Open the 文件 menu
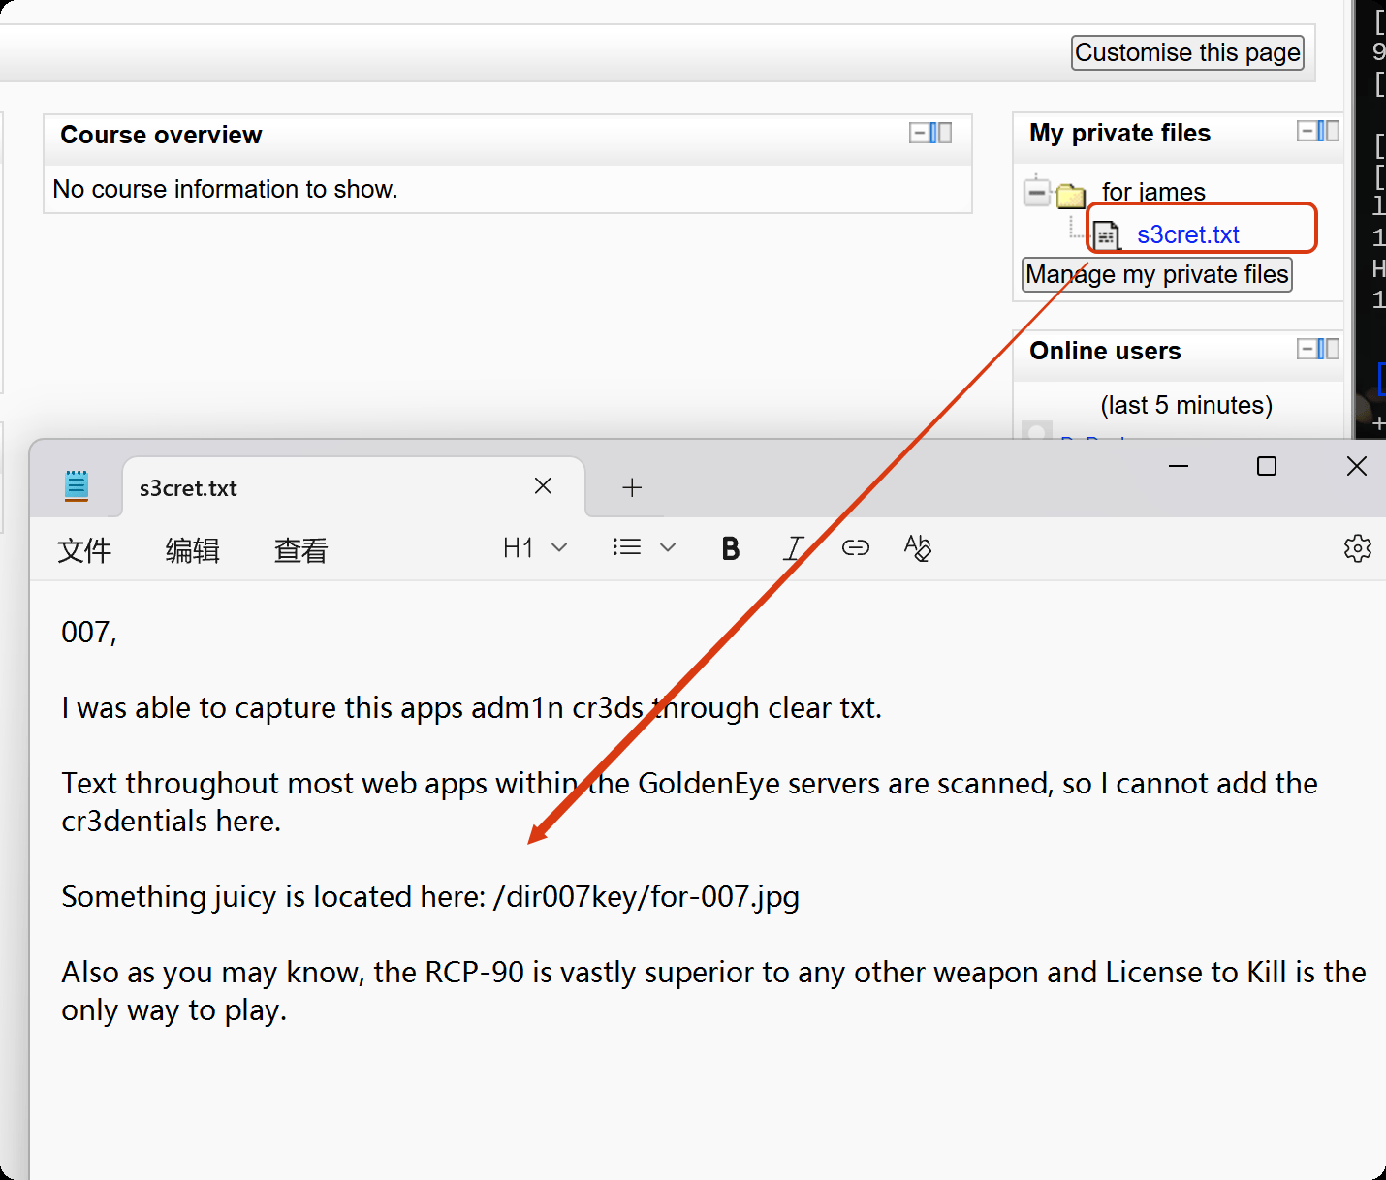1386x1180 pixels. 84,550
